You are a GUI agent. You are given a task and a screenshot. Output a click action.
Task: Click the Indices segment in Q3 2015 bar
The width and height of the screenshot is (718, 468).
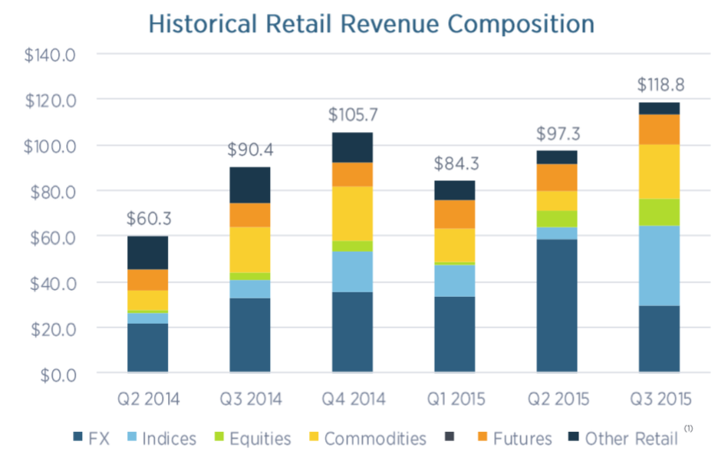(659, 265)
